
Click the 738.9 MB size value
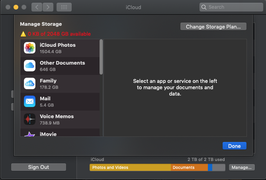point(50,123)
